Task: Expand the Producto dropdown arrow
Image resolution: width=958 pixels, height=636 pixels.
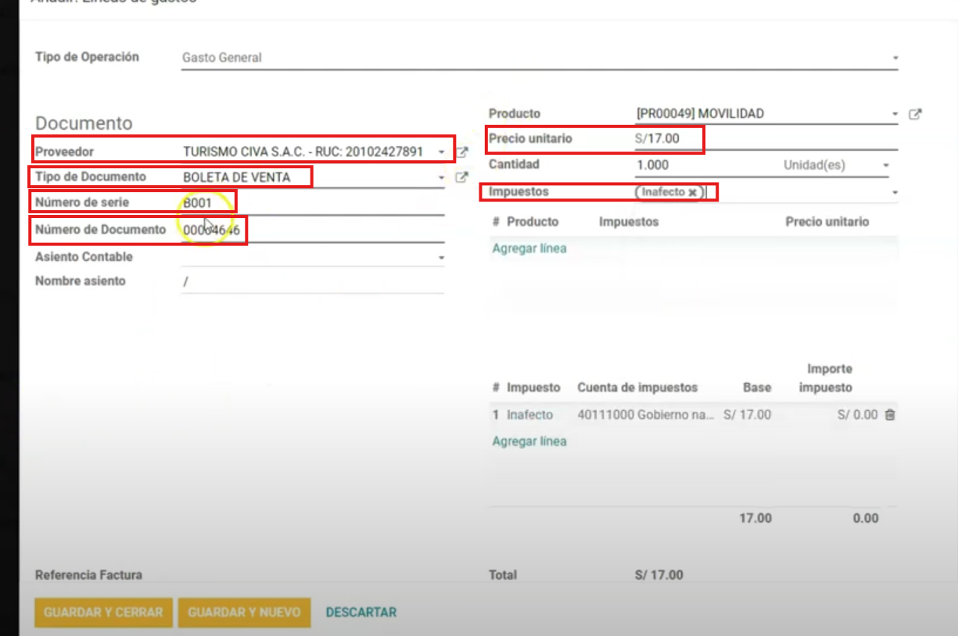Action: [895, 114]
